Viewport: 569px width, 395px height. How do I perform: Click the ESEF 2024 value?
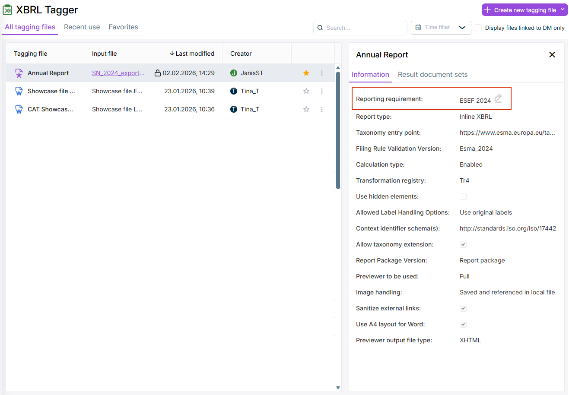[475, 101]
